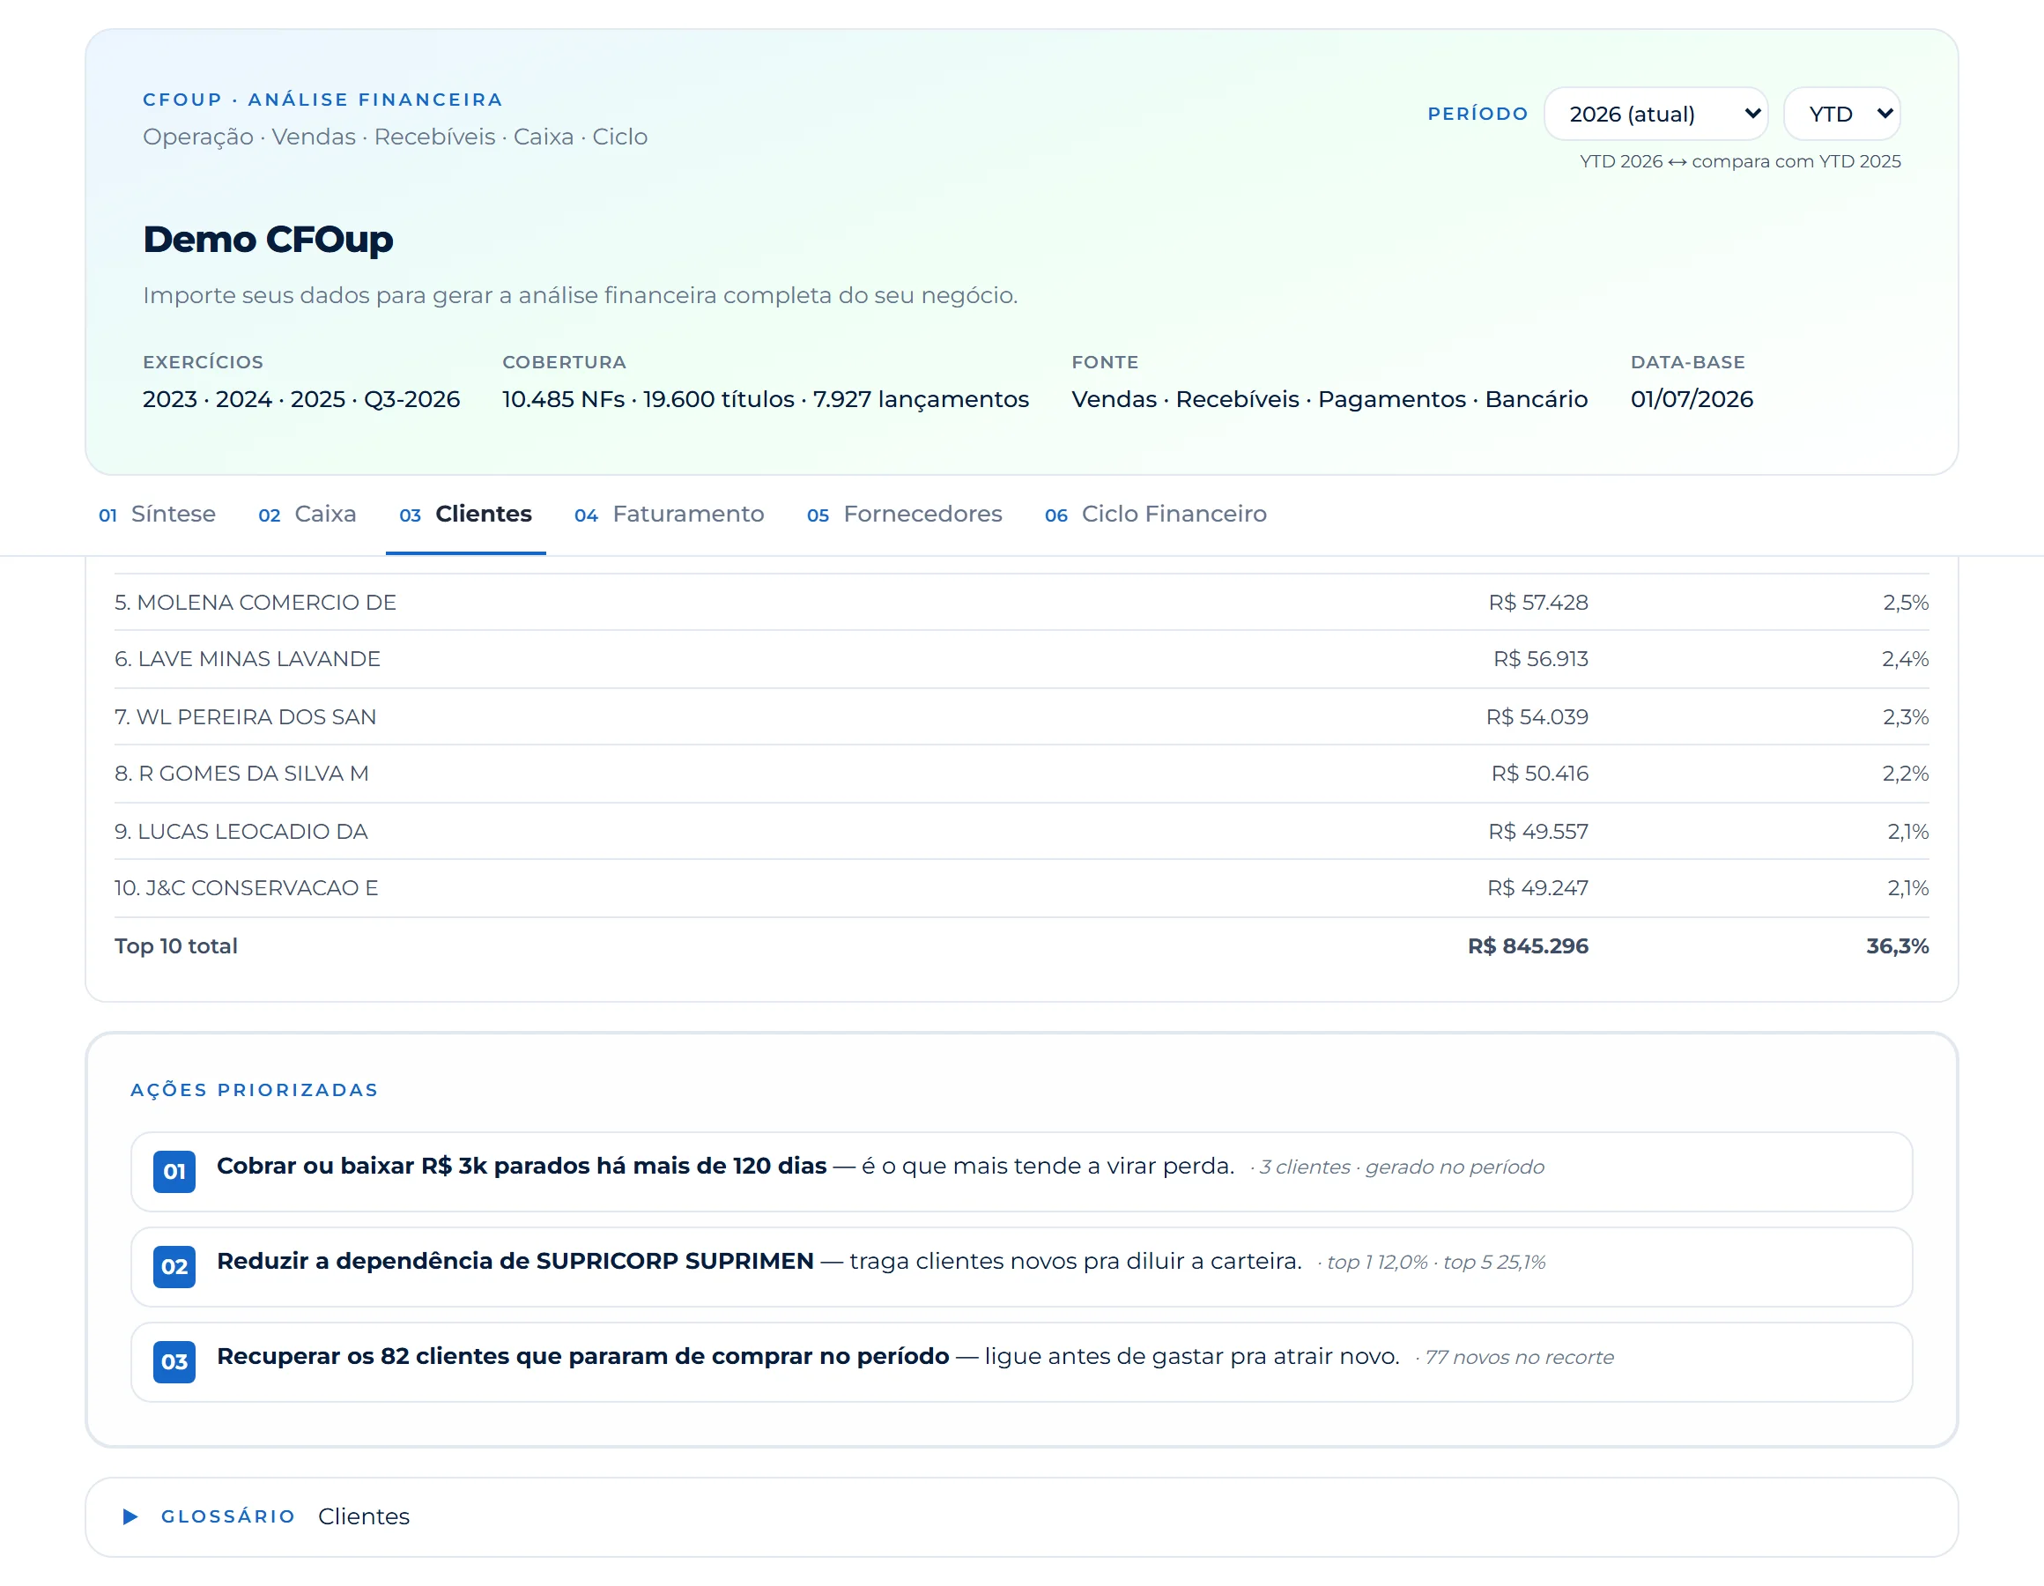Click the value R$ 49.557

click(x=1537, y=832)
